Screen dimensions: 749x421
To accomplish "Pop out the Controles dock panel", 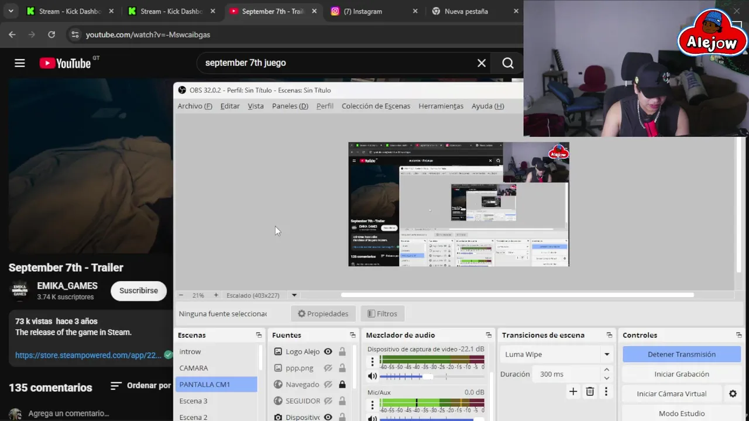I will click(739, 335).
